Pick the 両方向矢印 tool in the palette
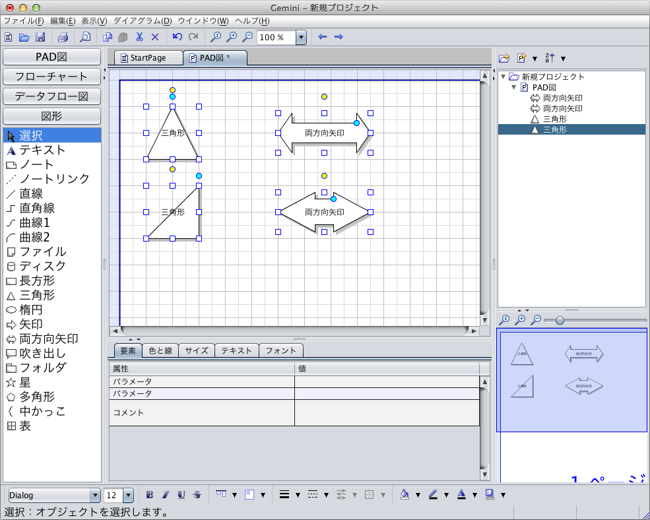Viewport: 650px width, 520px height. (x=52, y=339)
